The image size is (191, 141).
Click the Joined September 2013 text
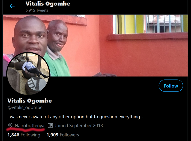pyautogui.click(x=79, y=126)
